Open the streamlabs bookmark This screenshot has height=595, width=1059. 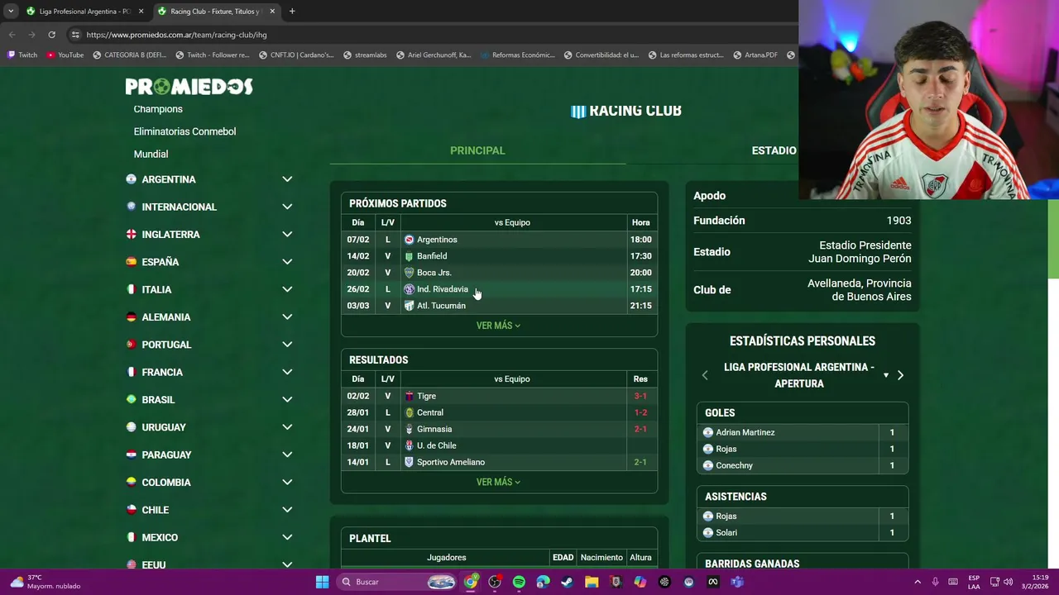[x=364, y=55]
